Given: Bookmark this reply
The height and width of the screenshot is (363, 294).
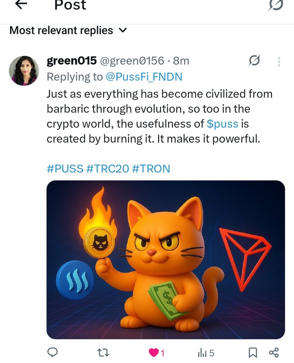Looking at the screenshot, I should point(252,352).
